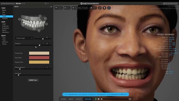This screenshot has width=179, height=101.
Task: Open the Auto camera dropdown
Action: (x=67, y=8)
